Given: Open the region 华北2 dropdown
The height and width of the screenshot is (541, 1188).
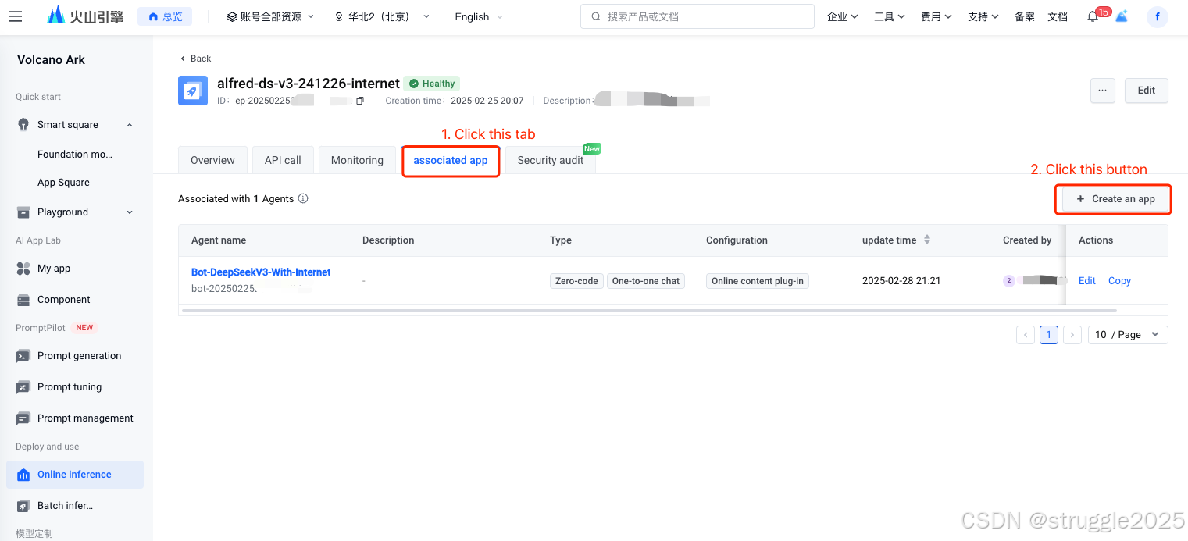Looking at the screenshot, I should (382, 16).
